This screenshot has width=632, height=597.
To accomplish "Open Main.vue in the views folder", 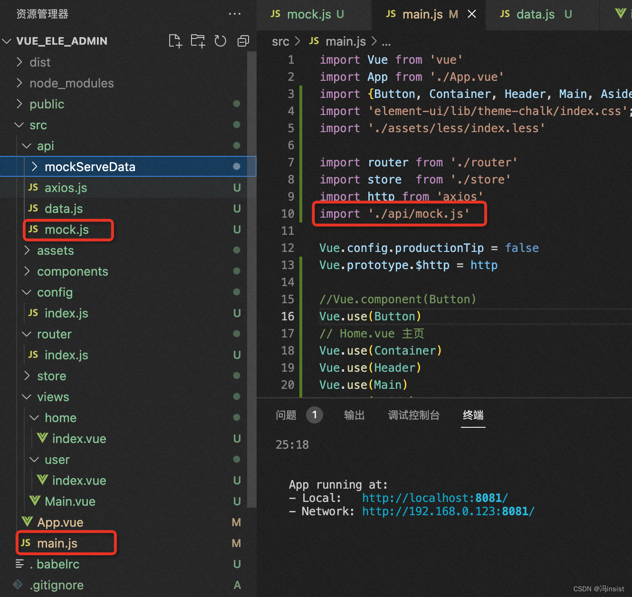I will click(128, 501).
